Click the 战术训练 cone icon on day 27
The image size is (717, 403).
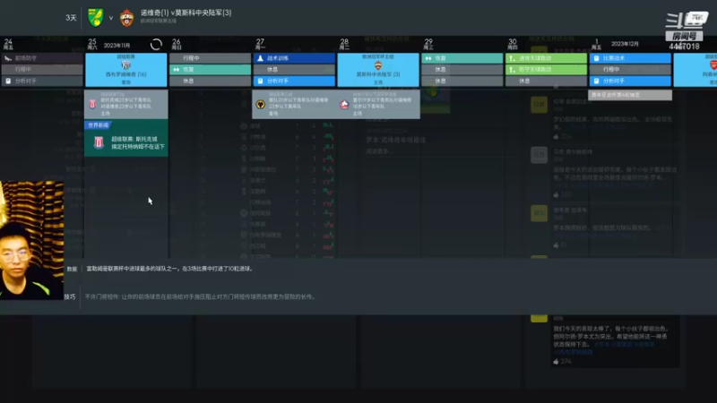(260, 58)
